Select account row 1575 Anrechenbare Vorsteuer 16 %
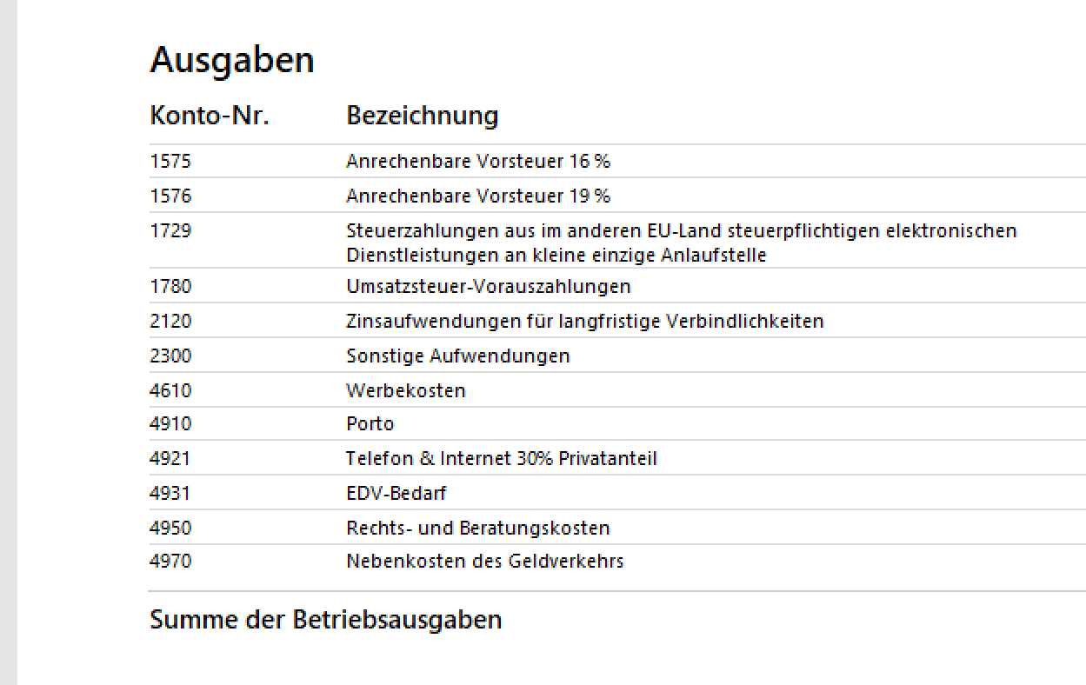This screenshot has width=1086, height=685. click(x=617, y=161)
